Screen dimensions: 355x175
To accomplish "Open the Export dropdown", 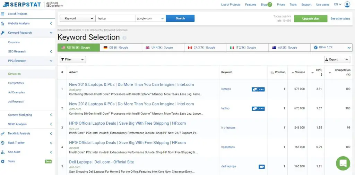I will click(337, 59).
